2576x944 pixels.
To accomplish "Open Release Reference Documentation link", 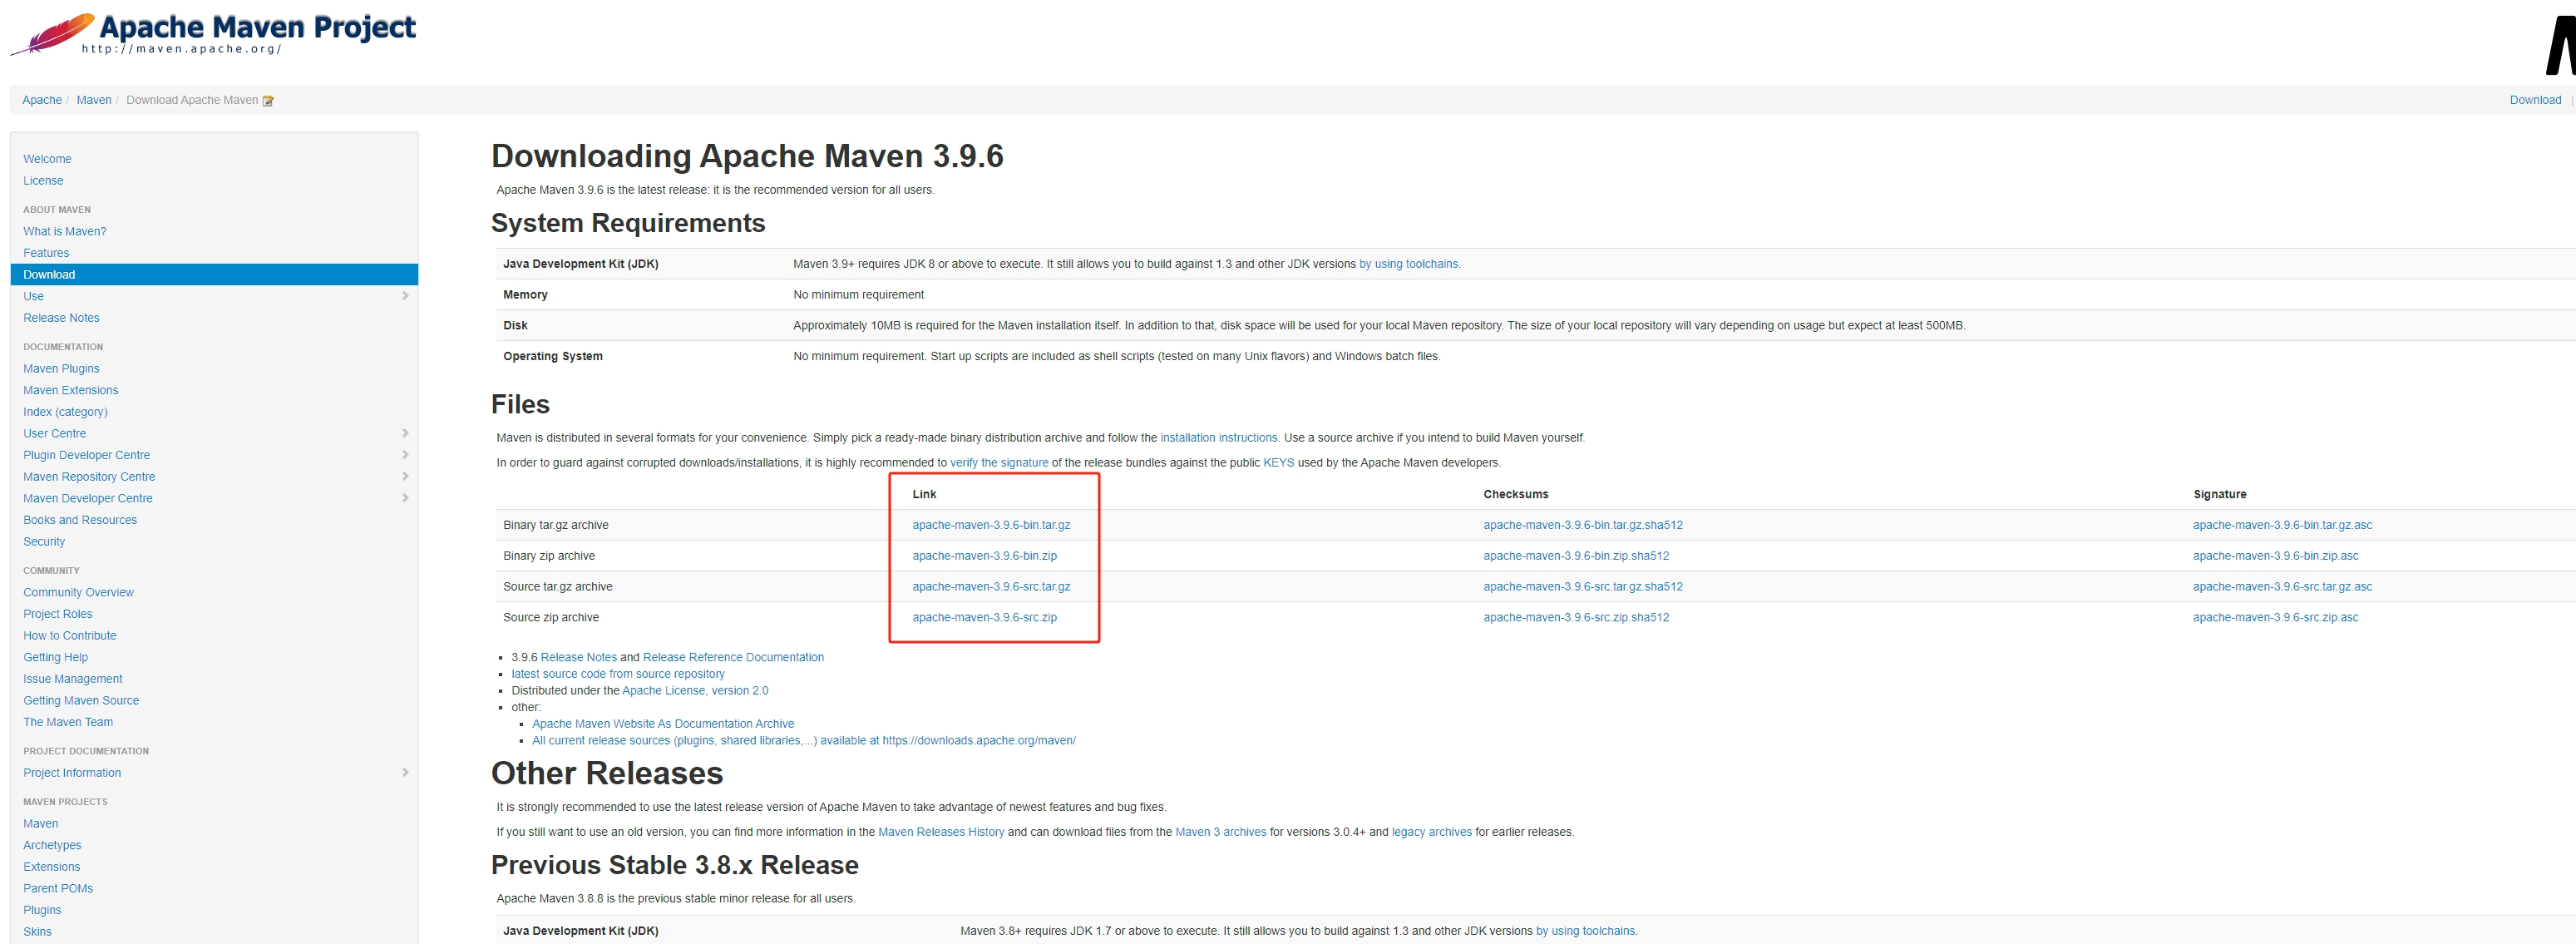I will click(733, 658).
